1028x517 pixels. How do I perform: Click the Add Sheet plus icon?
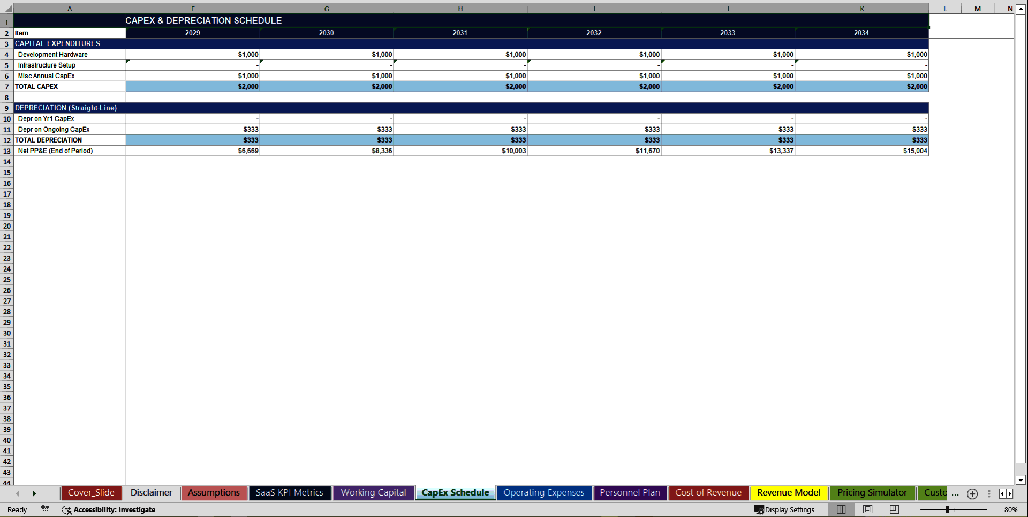(972, 494)
